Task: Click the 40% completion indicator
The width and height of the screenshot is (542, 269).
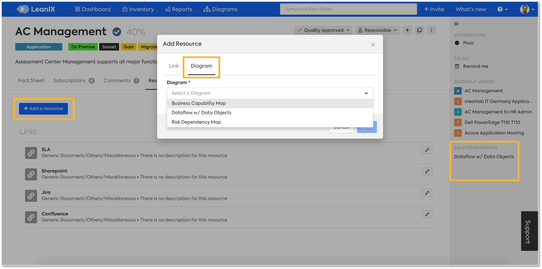Action: point(136,32)
